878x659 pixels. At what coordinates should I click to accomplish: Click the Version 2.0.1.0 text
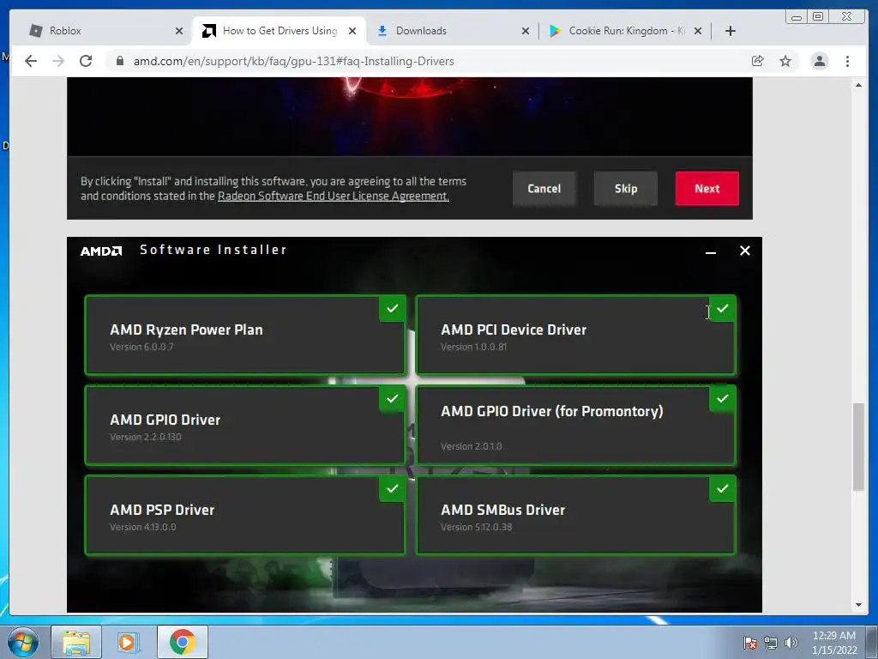(x=472, y=446)
